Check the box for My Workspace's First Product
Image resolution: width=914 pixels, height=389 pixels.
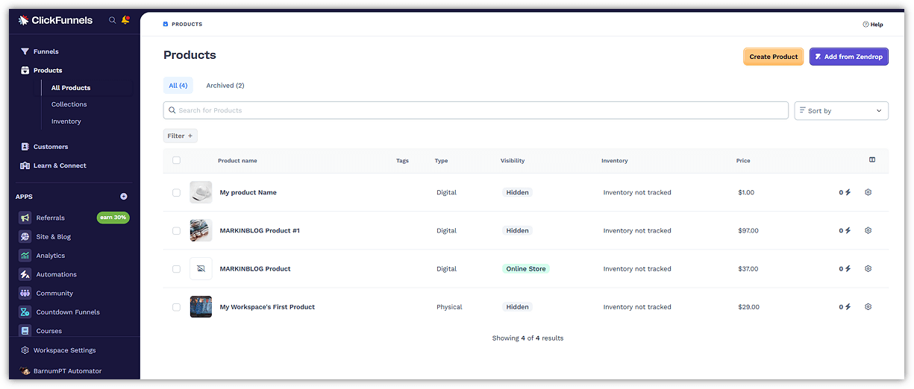point(176,307)
